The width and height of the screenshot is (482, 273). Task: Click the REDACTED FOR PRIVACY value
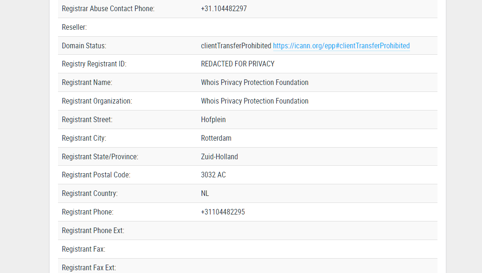tap(238, 64)
